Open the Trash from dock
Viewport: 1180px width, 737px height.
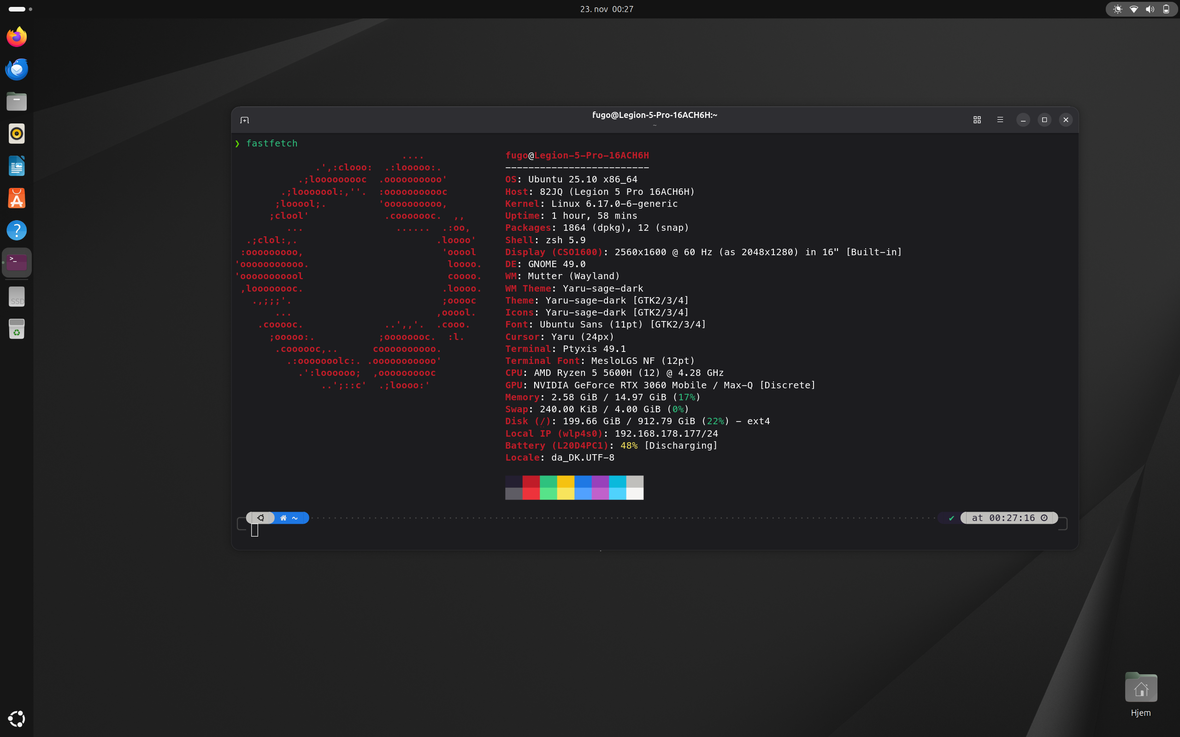coord(17,328)
